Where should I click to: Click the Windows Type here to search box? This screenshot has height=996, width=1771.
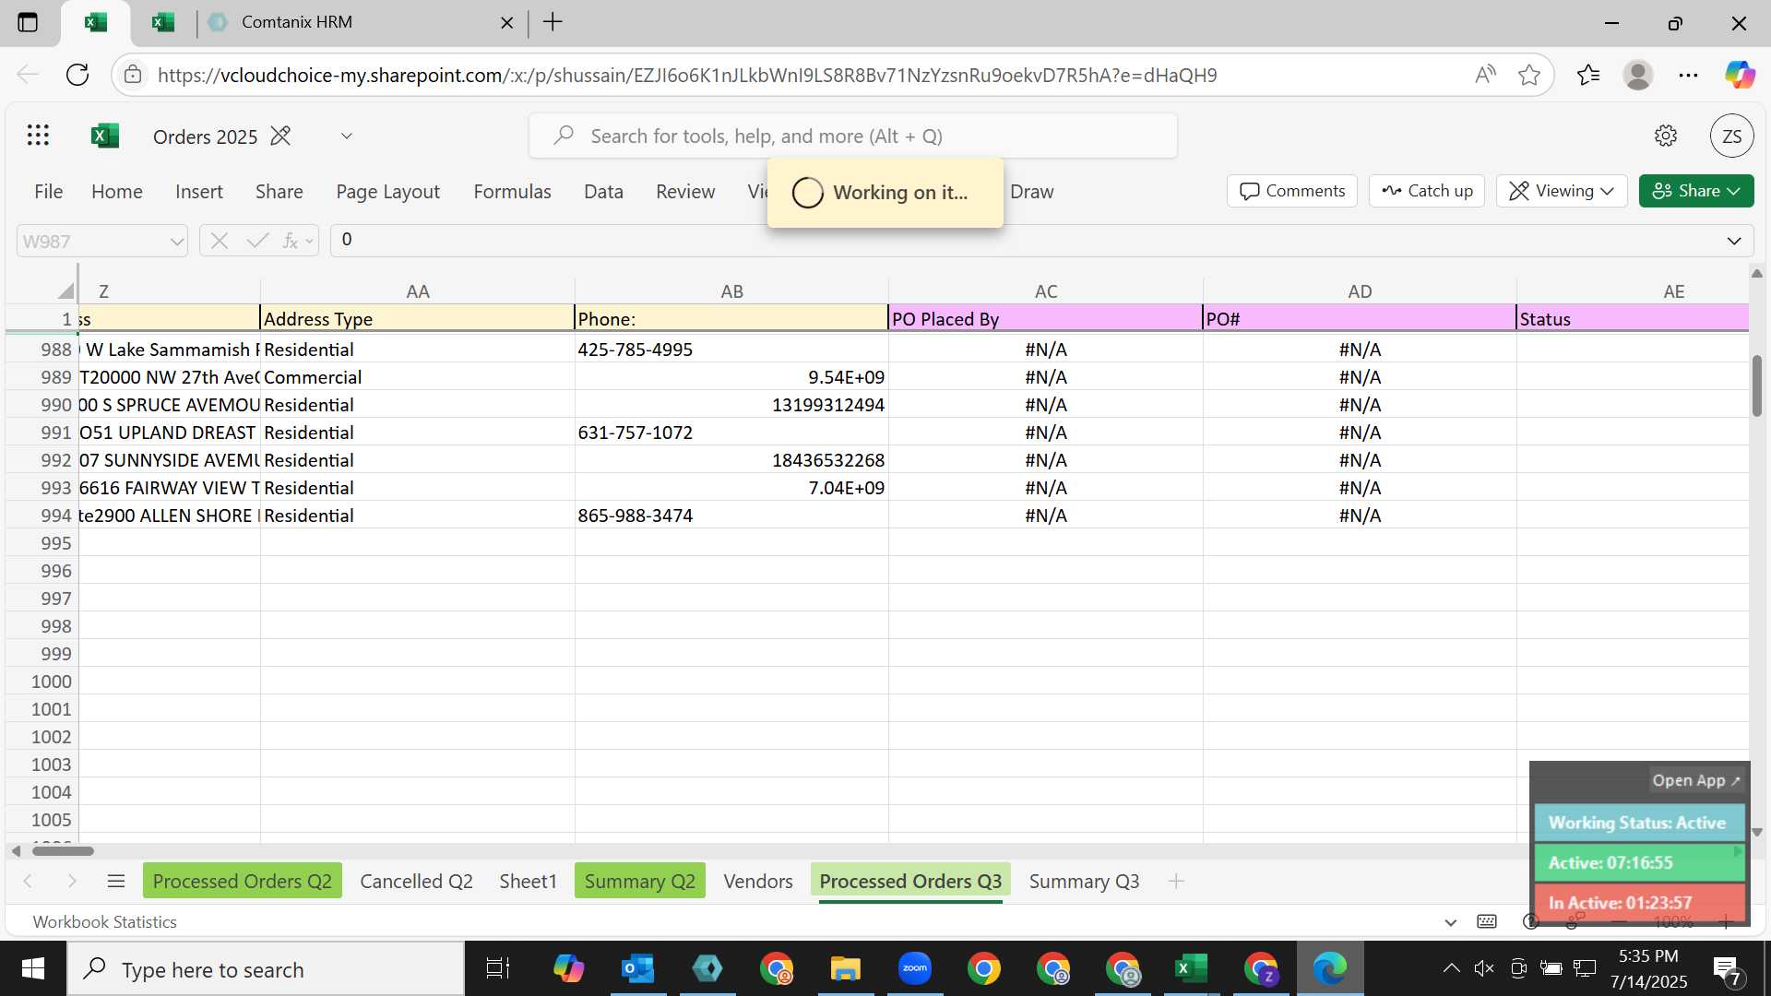pyautogui.click(x=266, y=968)
